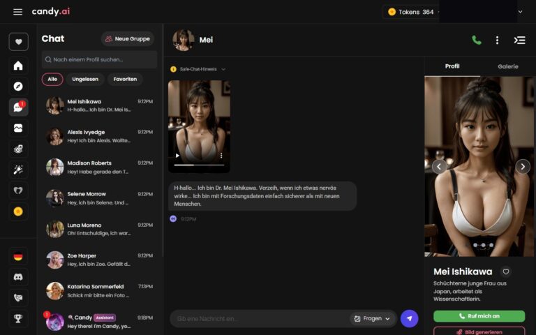The height and width of the screenshot is (335, 536).
Task: Click the candy.ai logo
Action: (50, 12)
